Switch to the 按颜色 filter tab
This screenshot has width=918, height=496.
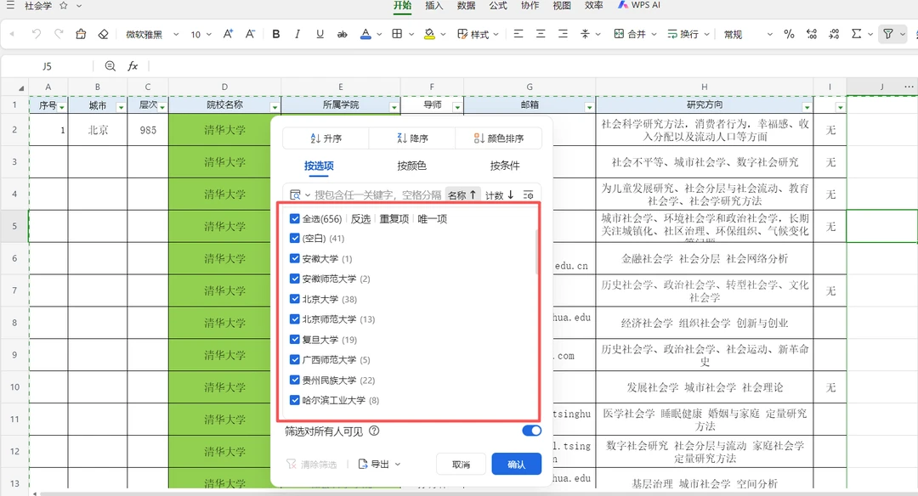(x=411, y=166)
